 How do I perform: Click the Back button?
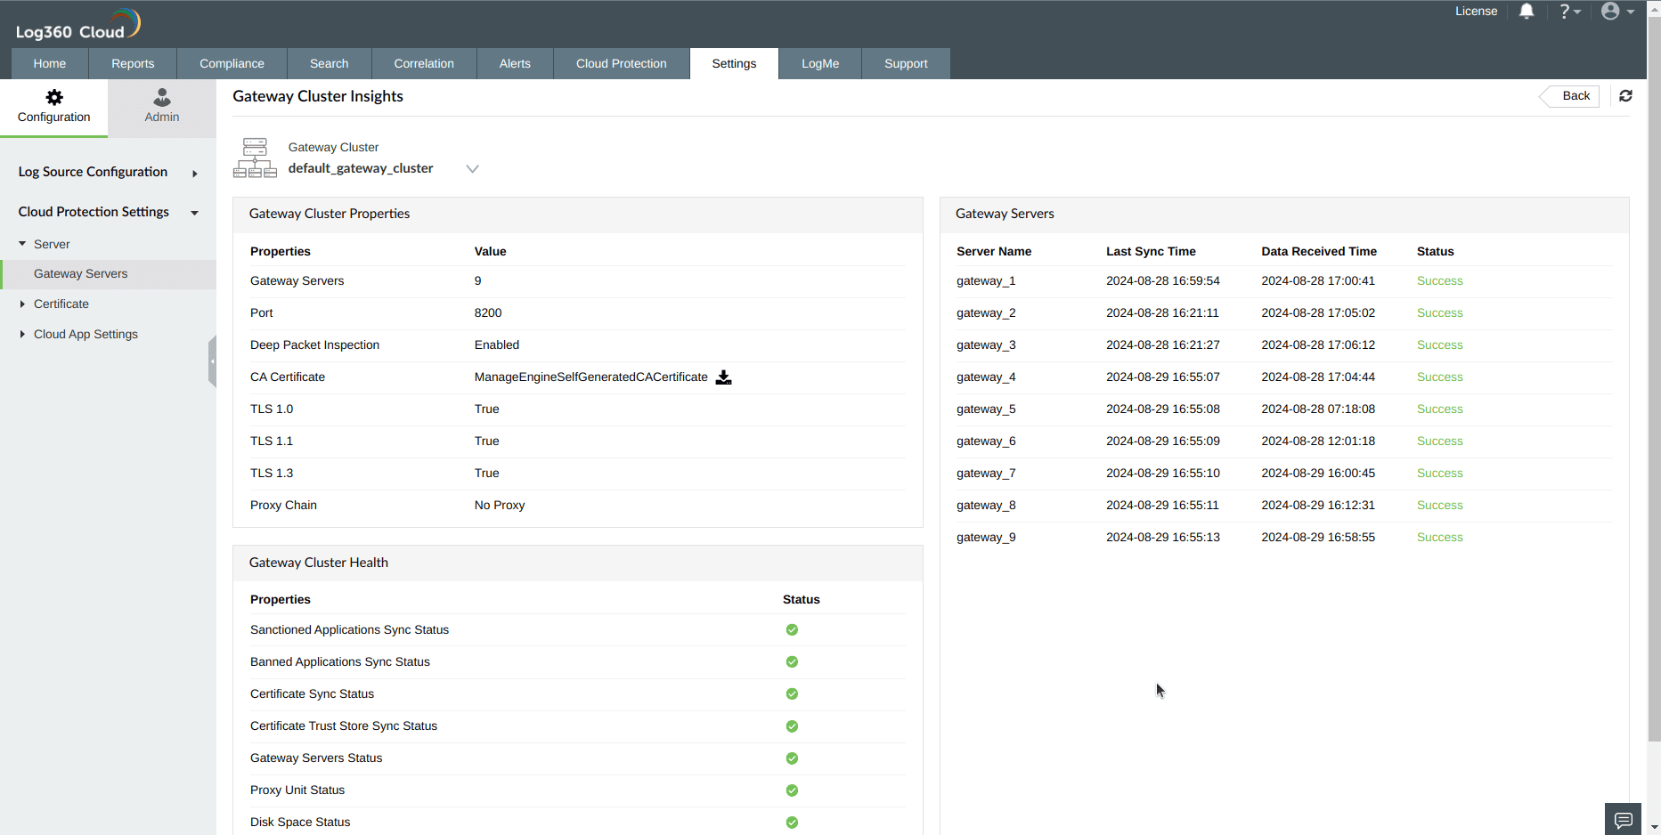point(1574,95)
